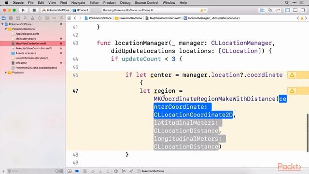This screenshot has width=309, height=174.
Task: Click the warning icon on line 47
Action: (x=292, y=91)
